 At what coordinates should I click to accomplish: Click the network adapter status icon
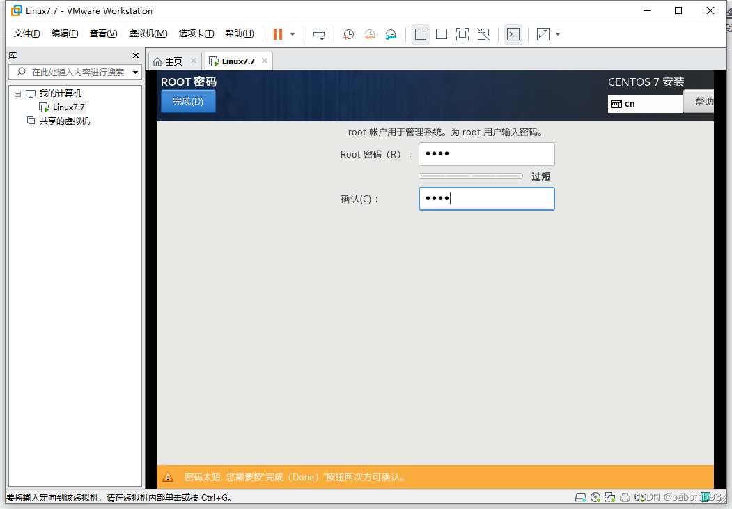(609, 497)
